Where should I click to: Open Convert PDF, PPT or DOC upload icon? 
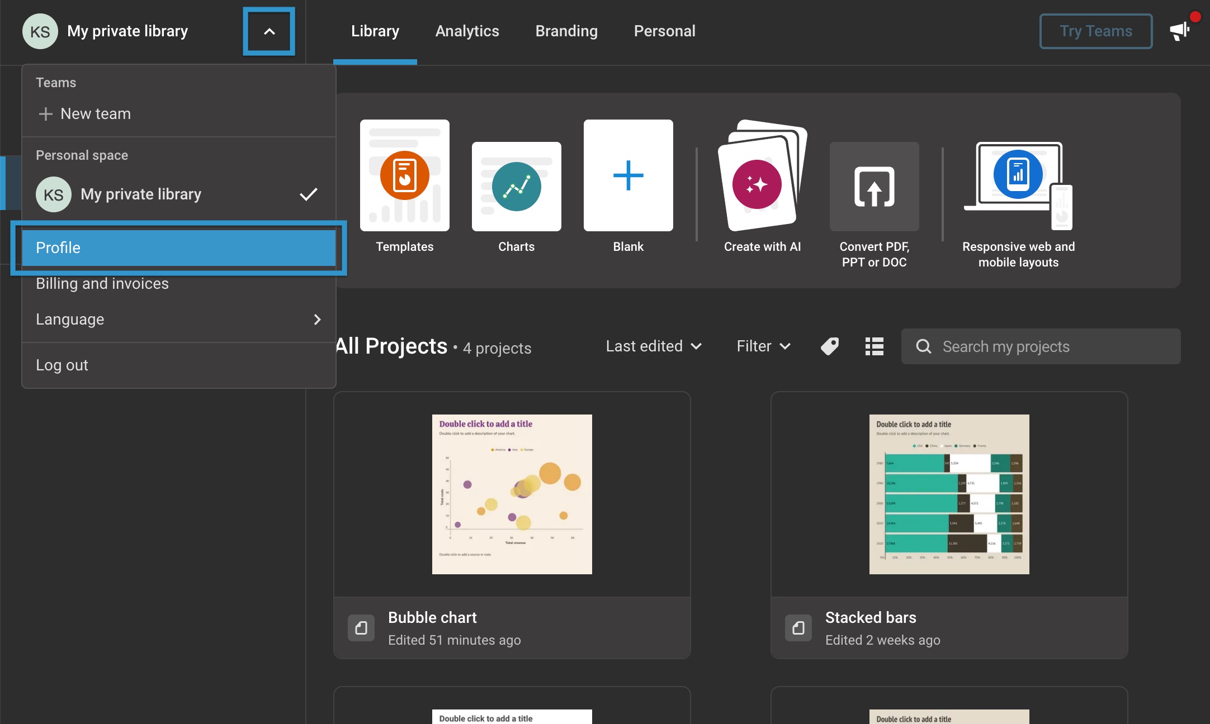click(x=874, y=187)
